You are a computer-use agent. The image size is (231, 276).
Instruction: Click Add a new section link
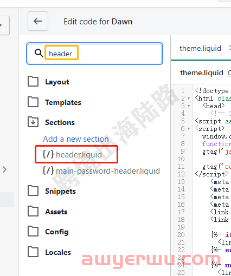coord(76,139)
